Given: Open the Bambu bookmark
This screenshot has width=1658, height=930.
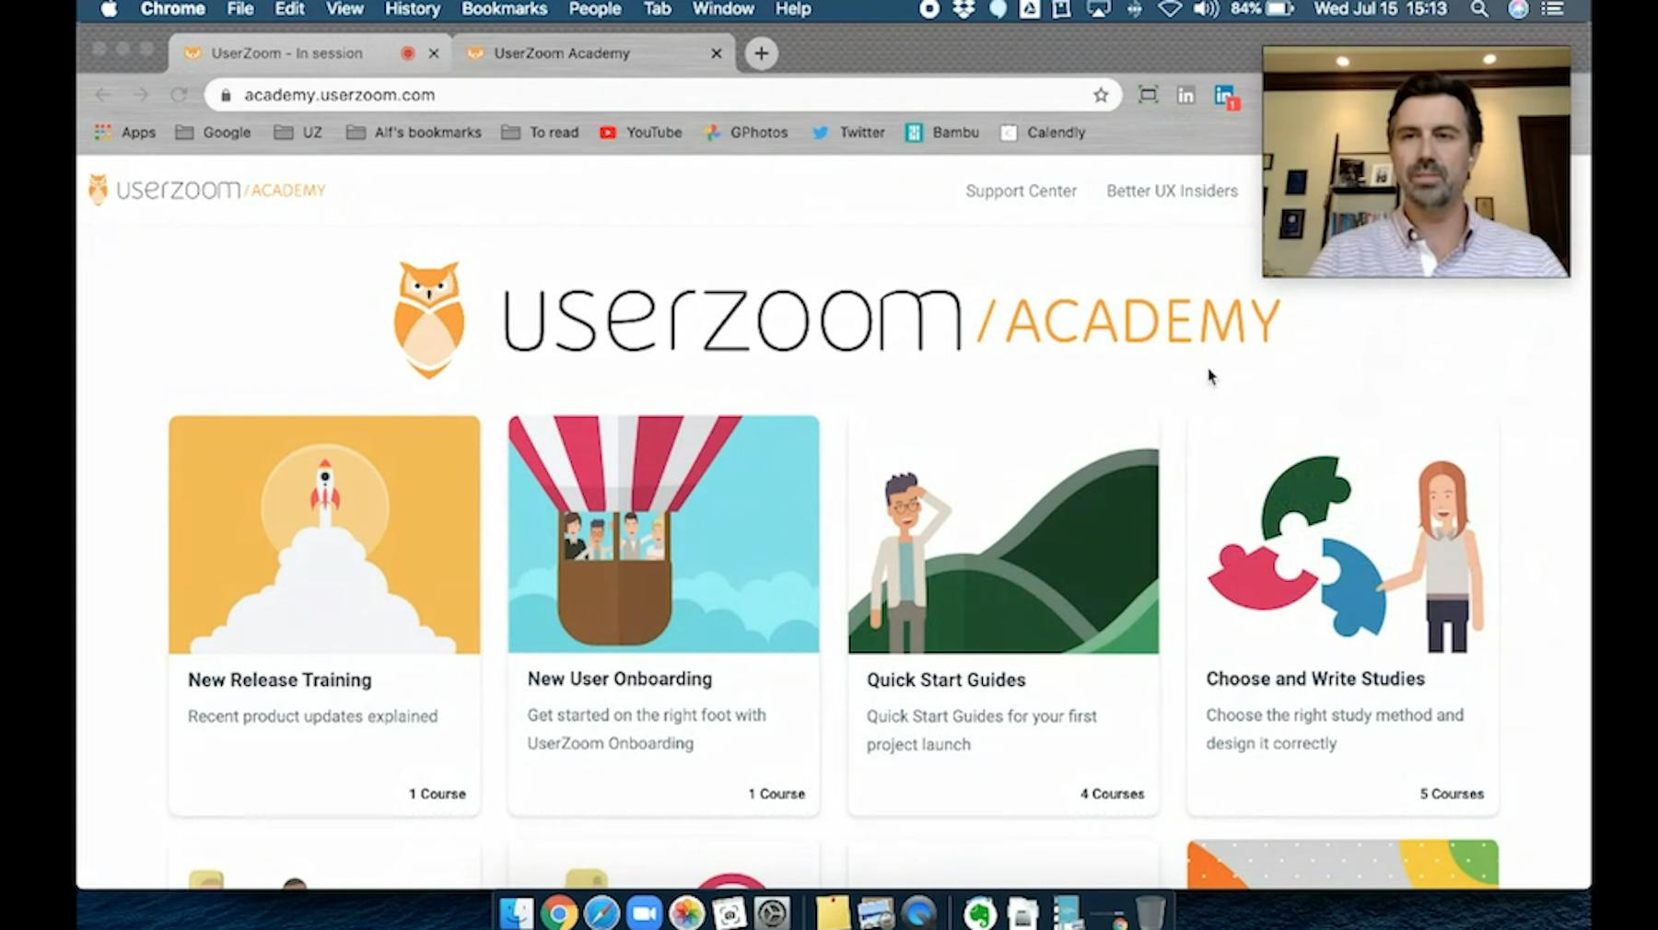Looking at the screenshot, I should pos(942,133).
